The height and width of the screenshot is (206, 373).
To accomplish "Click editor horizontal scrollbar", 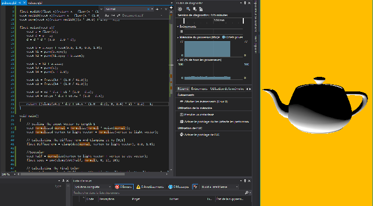I will click(72, 174).
